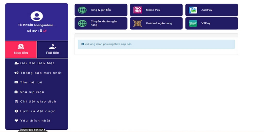The height and width of the screenshot is (132, 264).
Task: Switch to the Rút tiền tab
Action: [x=52, y=49]
